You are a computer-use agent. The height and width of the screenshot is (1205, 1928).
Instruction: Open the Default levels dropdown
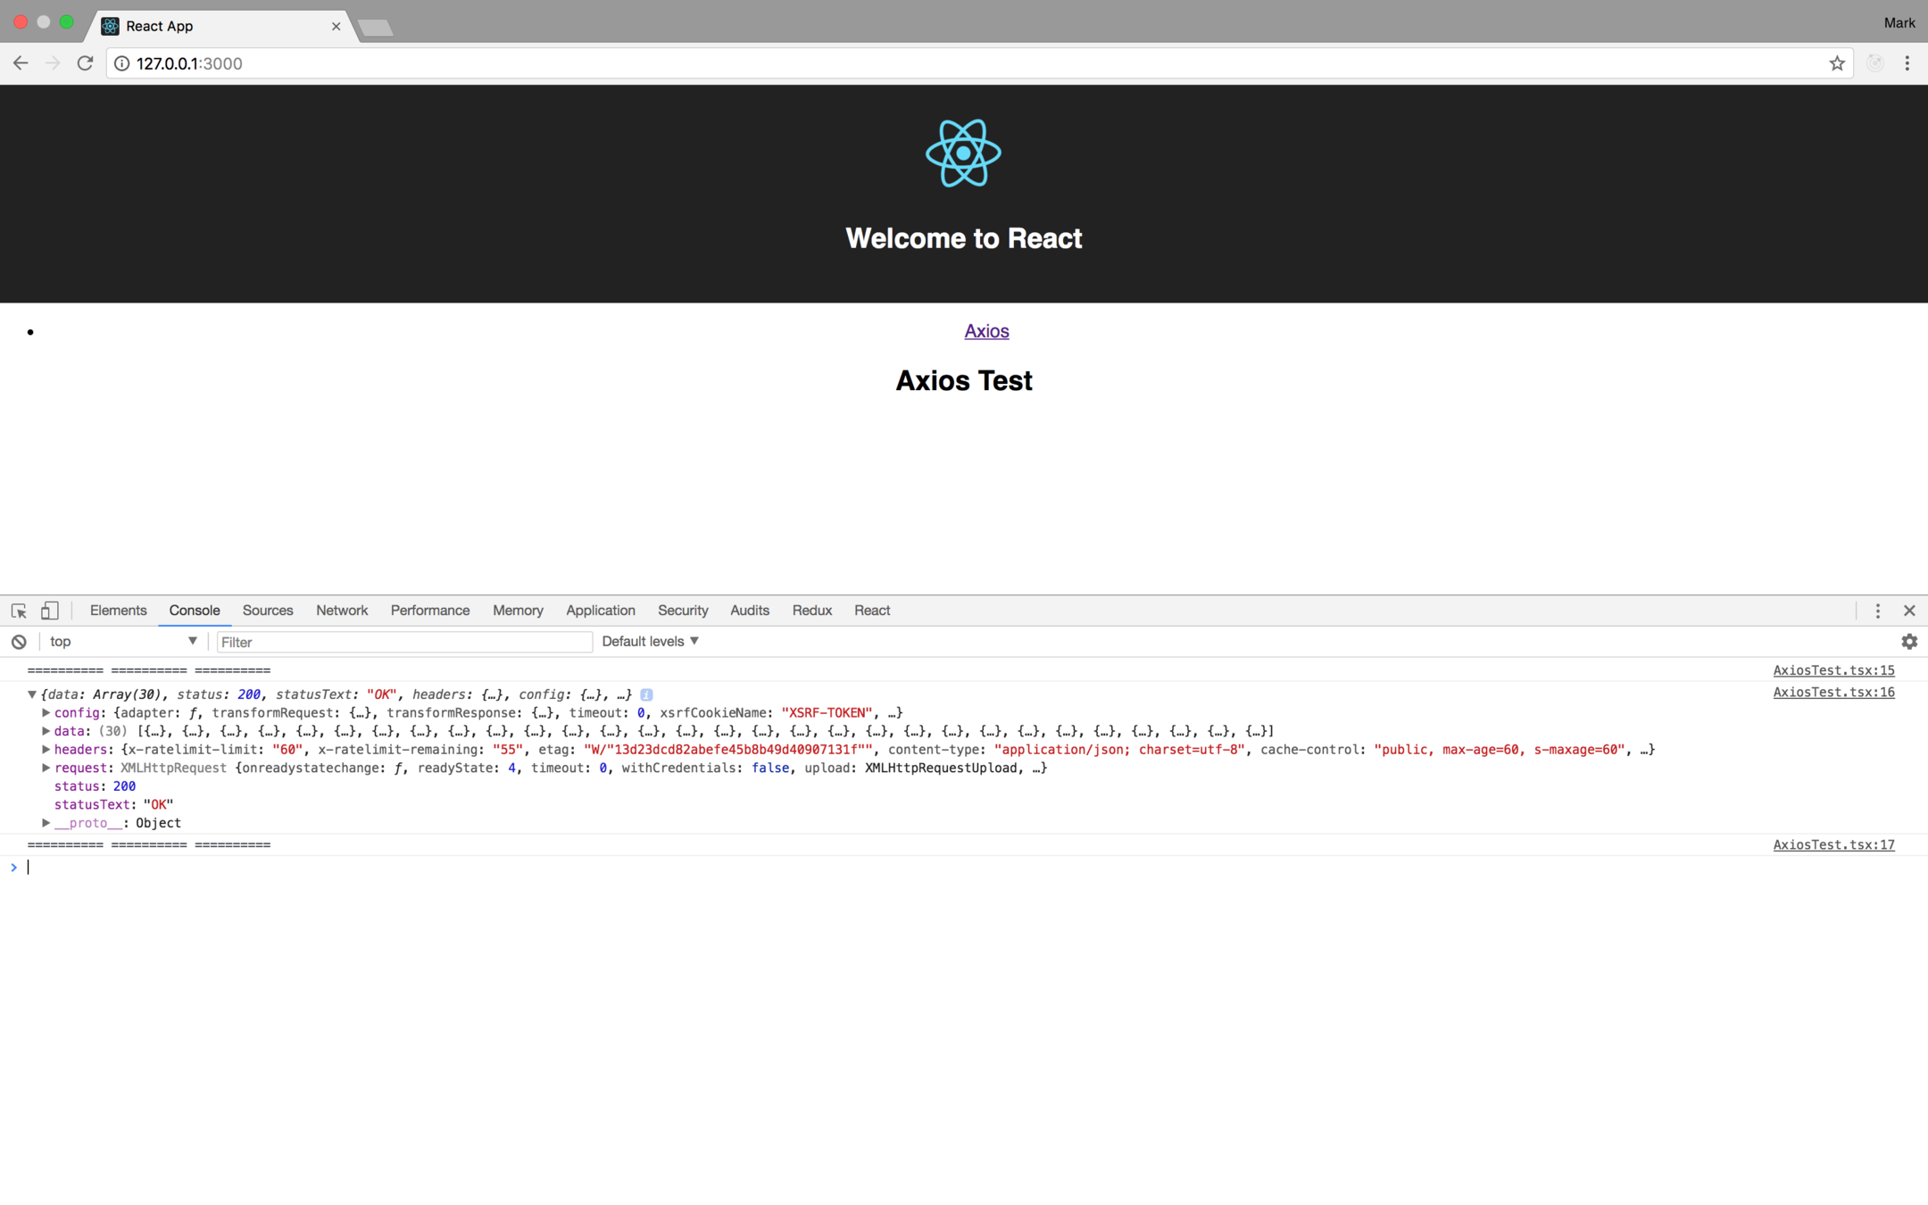650,642
